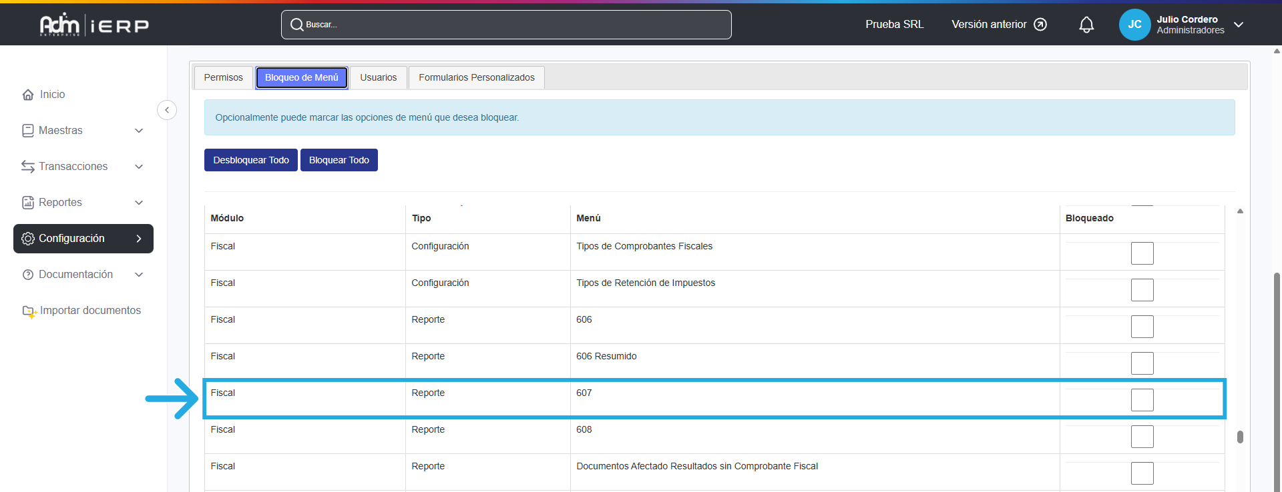The image size is (1282, 492).
Task: Collapse the sidebar with the arrow button
Action: click(x=167, y=110)
